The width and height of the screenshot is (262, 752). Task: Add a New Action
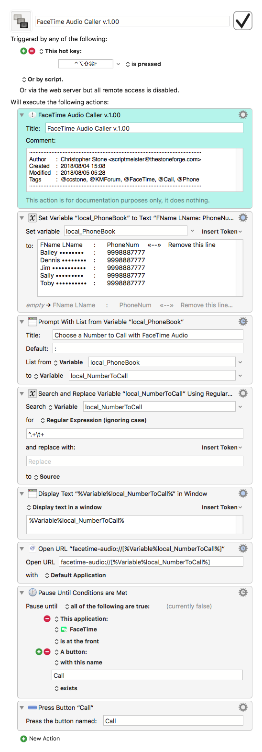(x=40, y=739)
